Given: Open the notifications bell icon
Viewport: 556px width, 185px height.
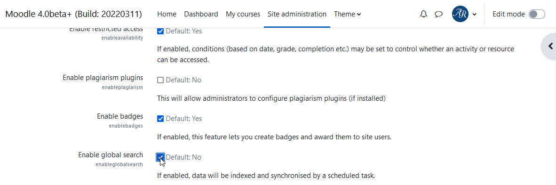Looking at the screenshot, I should (x=423, y=14).
